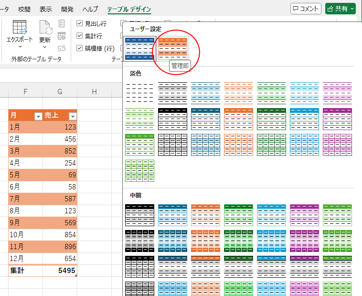Click the unlink icon below open-in-browser
362x296 pixels.
(62, 48)
